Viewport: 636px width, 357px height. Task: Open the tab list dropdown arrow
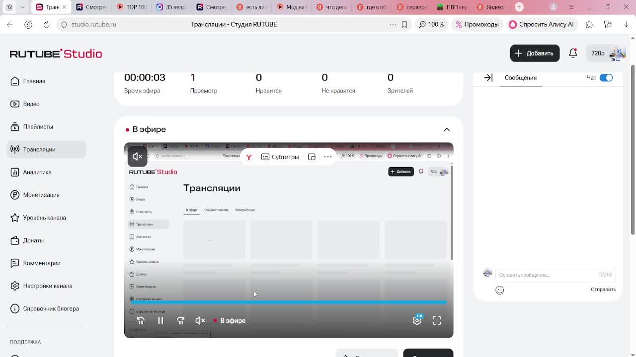(x=22, y=7)
